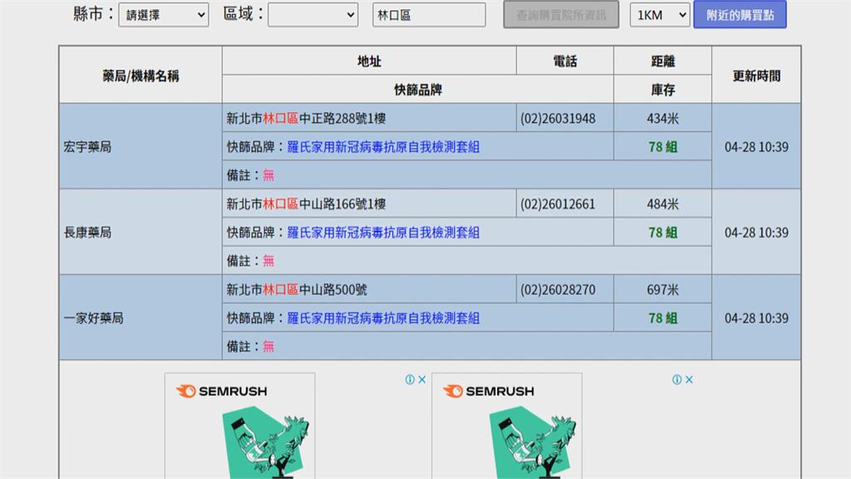Close the right Semrush ad

click(689, 379)
